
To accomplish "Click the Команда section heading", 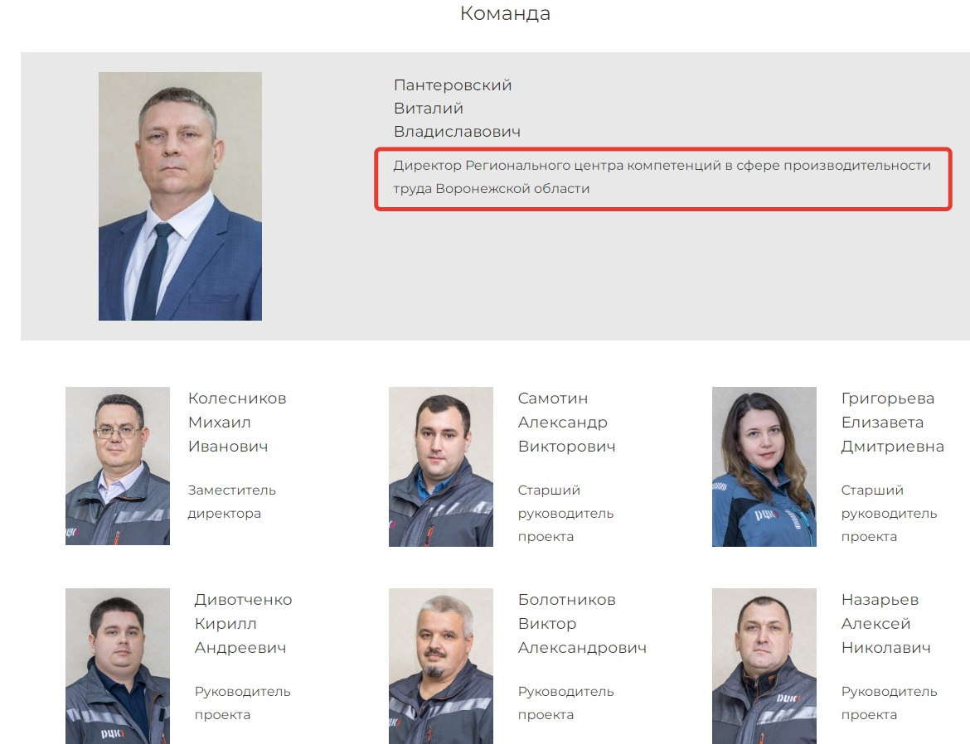I will 505,13.
